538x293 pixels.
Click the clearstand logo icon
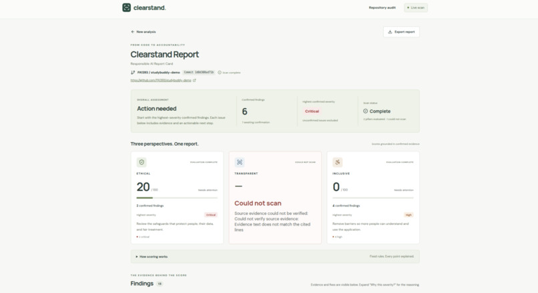click(127, 7)
